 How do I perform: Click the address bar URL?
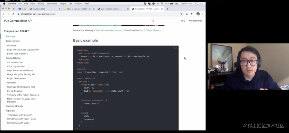click(x=38, y=14)
